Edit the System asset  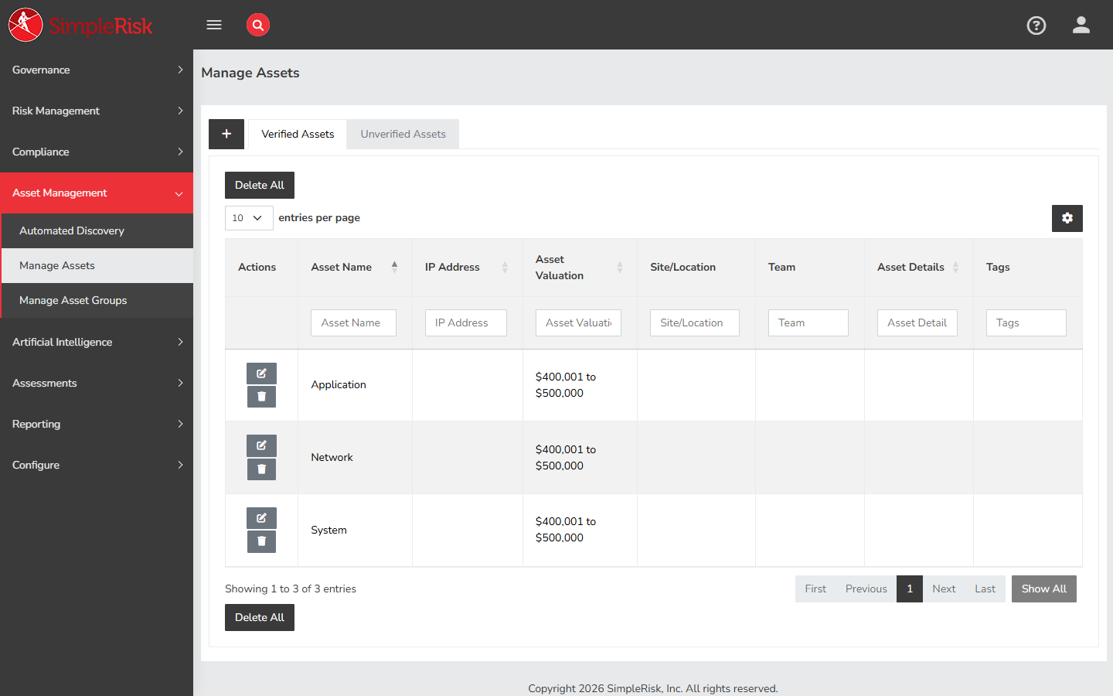coord(261,518)
